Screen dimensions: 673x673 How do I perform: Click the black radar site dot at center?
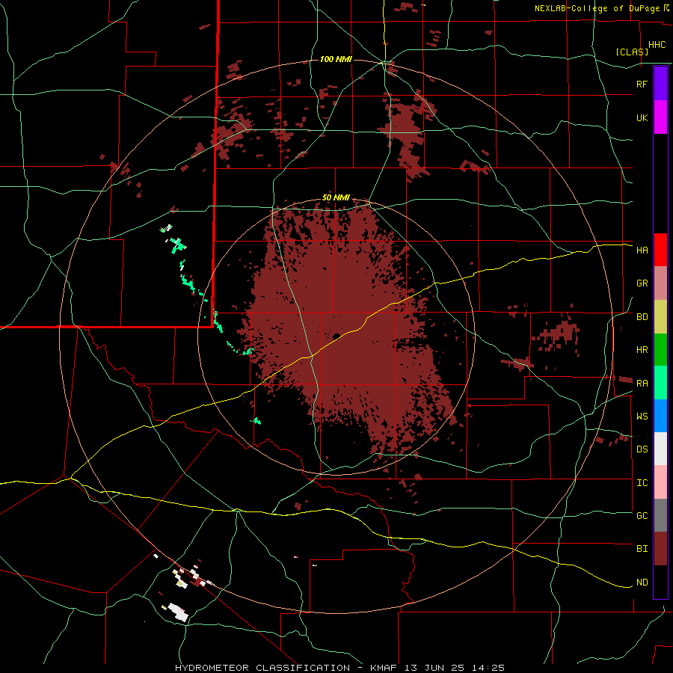[336, 336]
